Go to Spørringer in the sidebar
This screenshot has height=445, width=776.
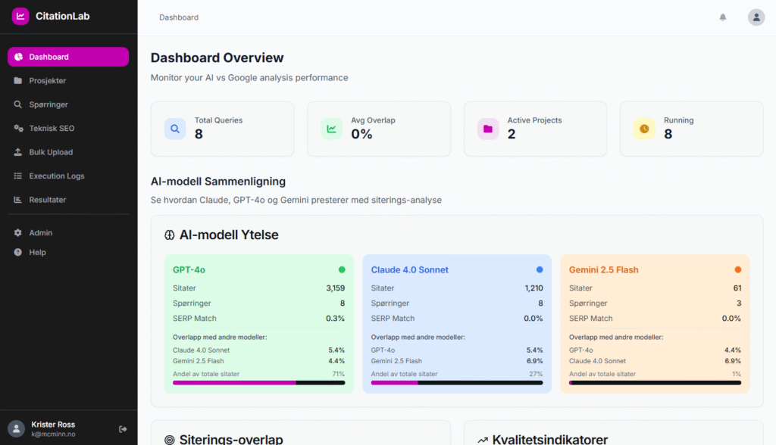48,104
